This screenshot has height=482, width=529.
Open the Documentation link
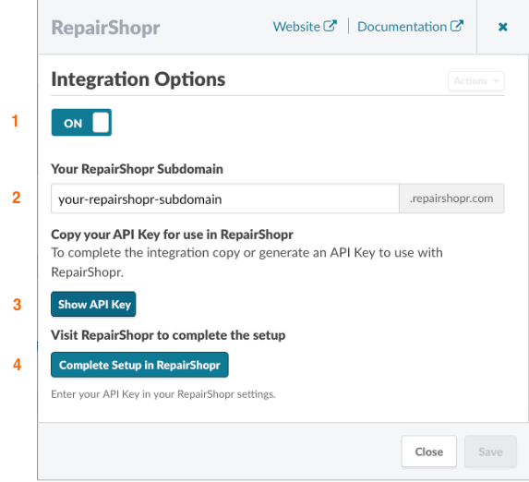tap(410, 27)
